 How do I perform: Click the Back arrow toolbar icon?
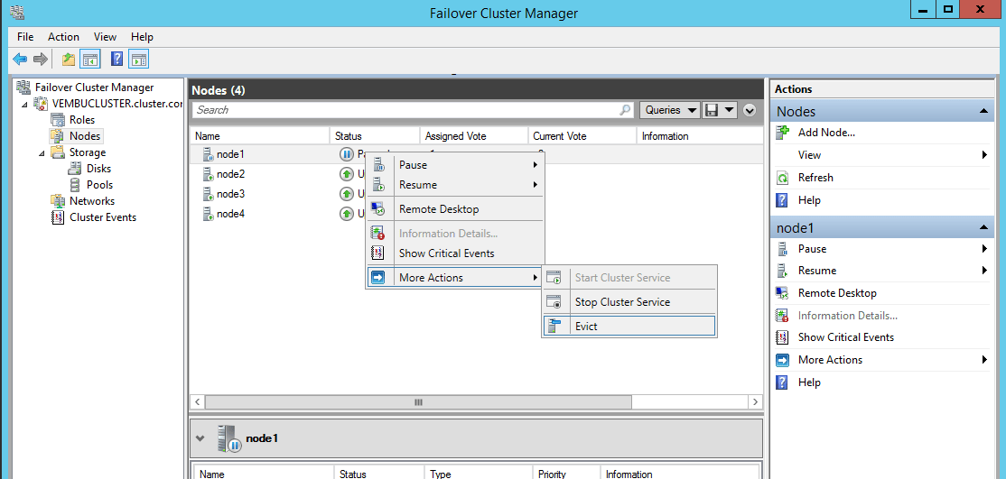point(20,60)
